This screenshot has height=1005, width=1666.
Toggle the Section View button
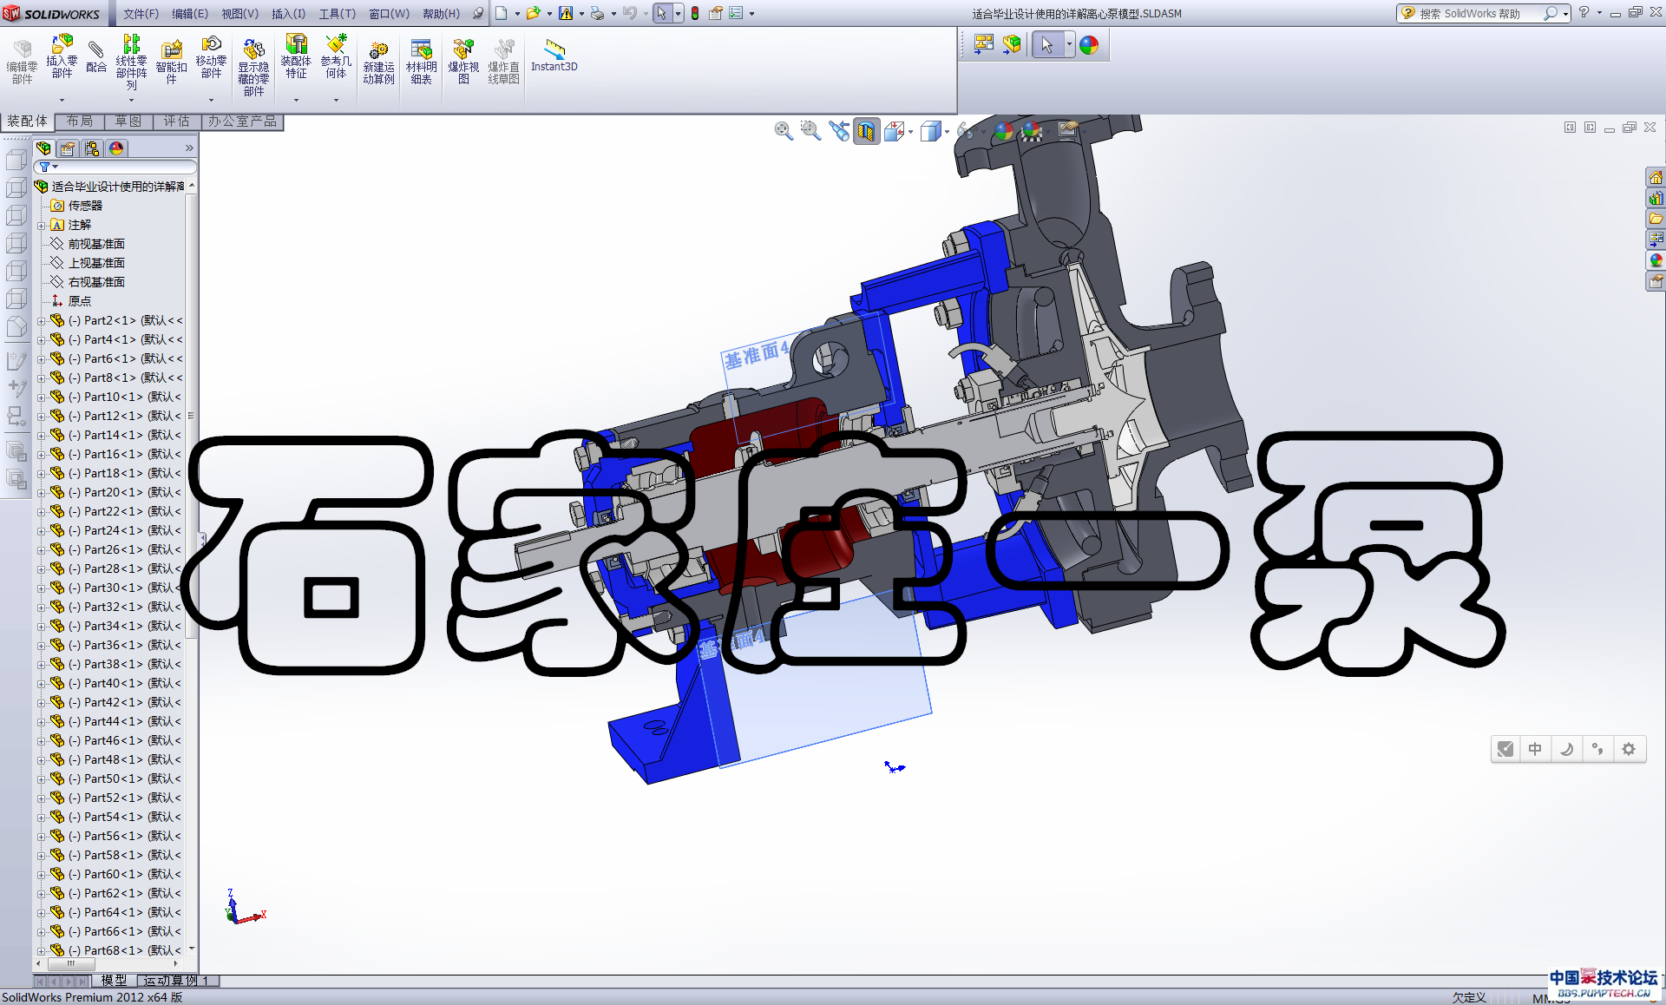click(866, 131)
